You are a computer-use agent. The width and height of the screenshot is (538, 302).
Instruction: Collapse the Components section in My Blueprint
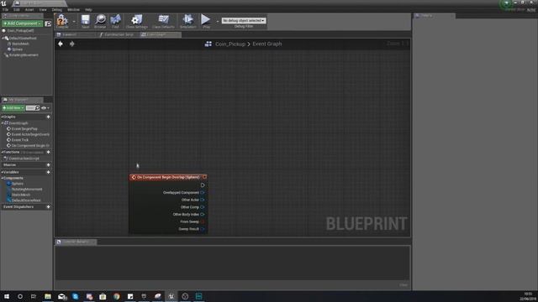(2, 178)
